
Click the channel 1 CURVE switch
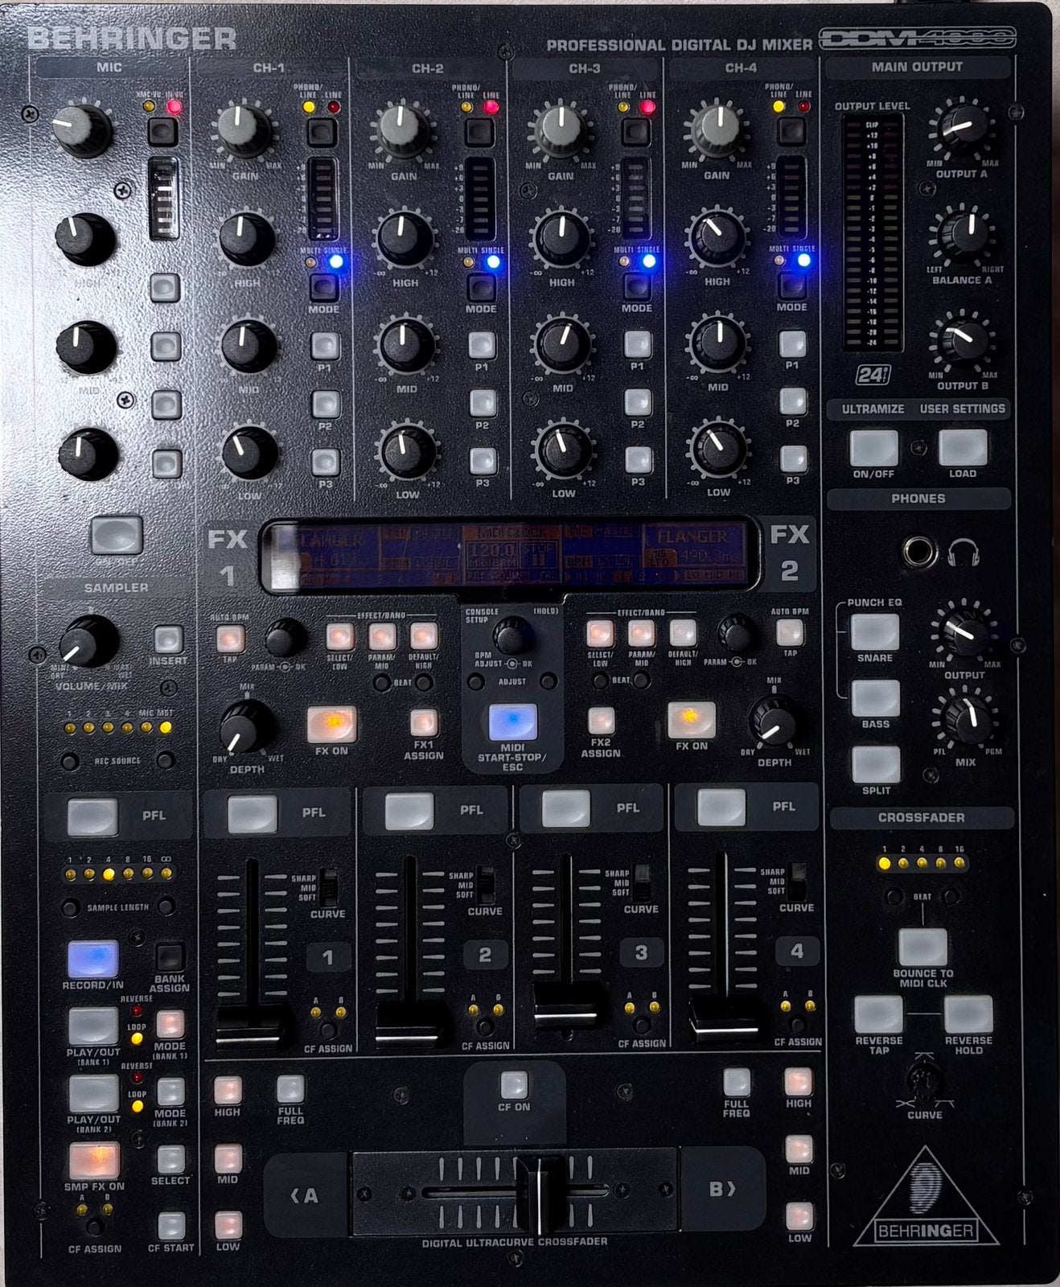(329, 887)
